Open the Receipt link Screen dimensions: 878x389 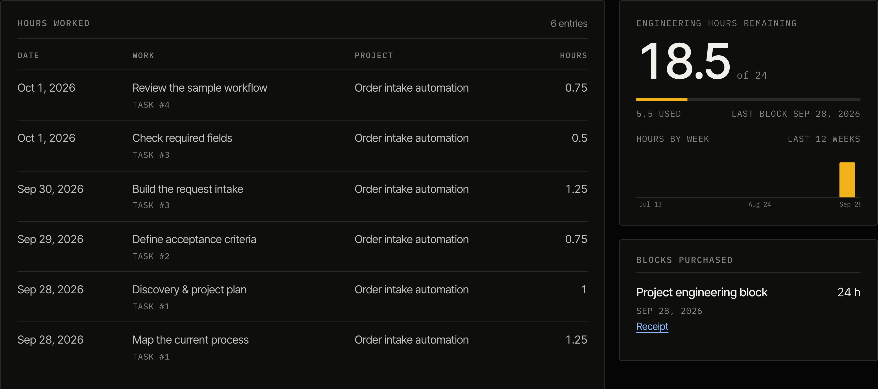tap(652, 326)
